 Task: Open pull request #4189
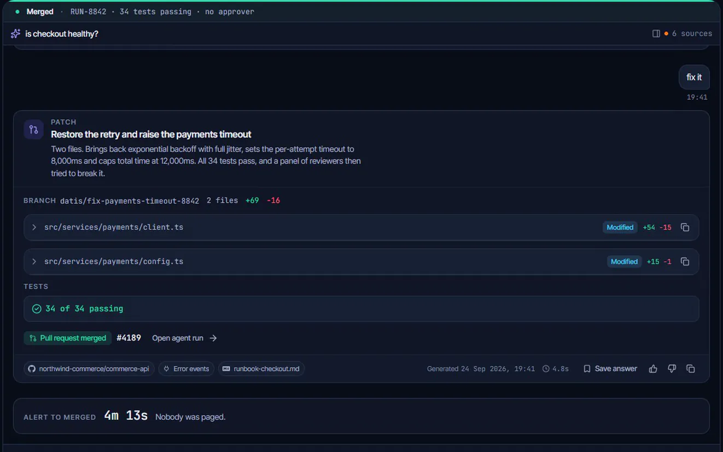pyautogui.click(x=129, y=338)
